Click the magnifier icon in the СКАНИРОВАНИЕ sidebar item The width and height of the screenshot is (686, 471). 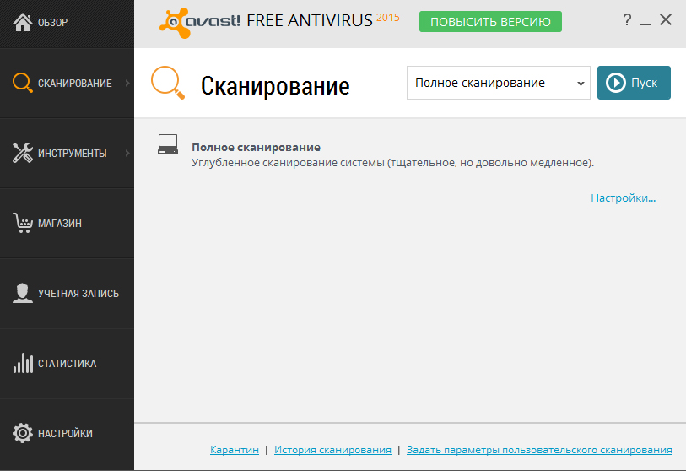coord(22,83)
